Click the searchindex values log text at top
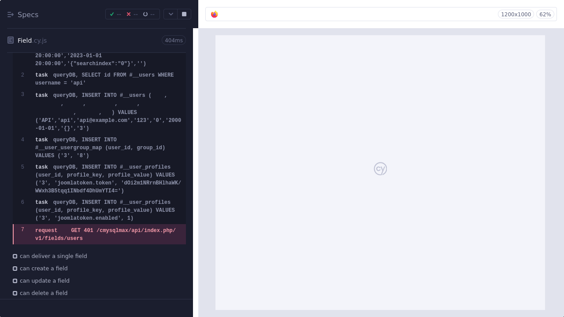 click(91, 60)
